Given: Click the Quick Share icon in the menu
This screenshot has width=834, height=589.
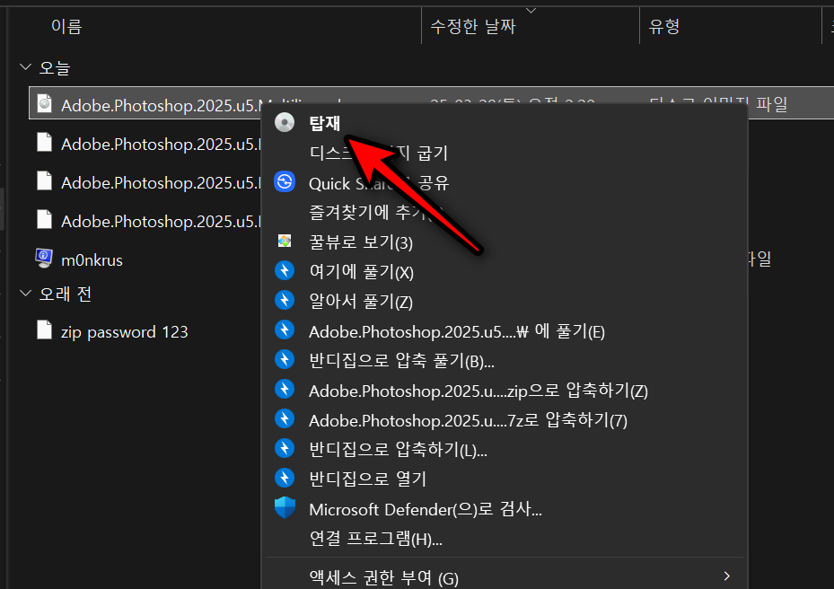Looking at the screenshot, I should tap(285, 182).
